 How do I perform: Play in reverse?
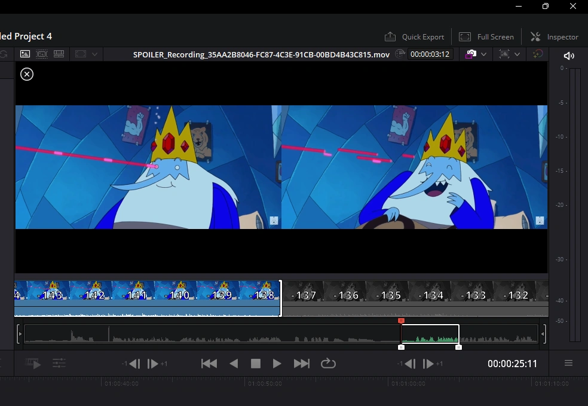tap(234, 364)
